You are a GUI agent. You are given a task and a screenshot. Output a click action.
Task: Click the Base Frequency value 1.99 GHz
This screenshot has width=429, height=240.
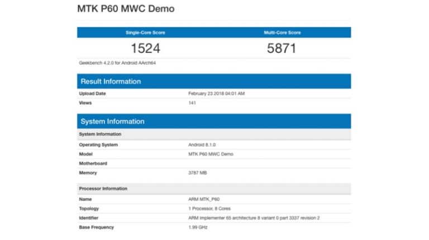[198, 227]
